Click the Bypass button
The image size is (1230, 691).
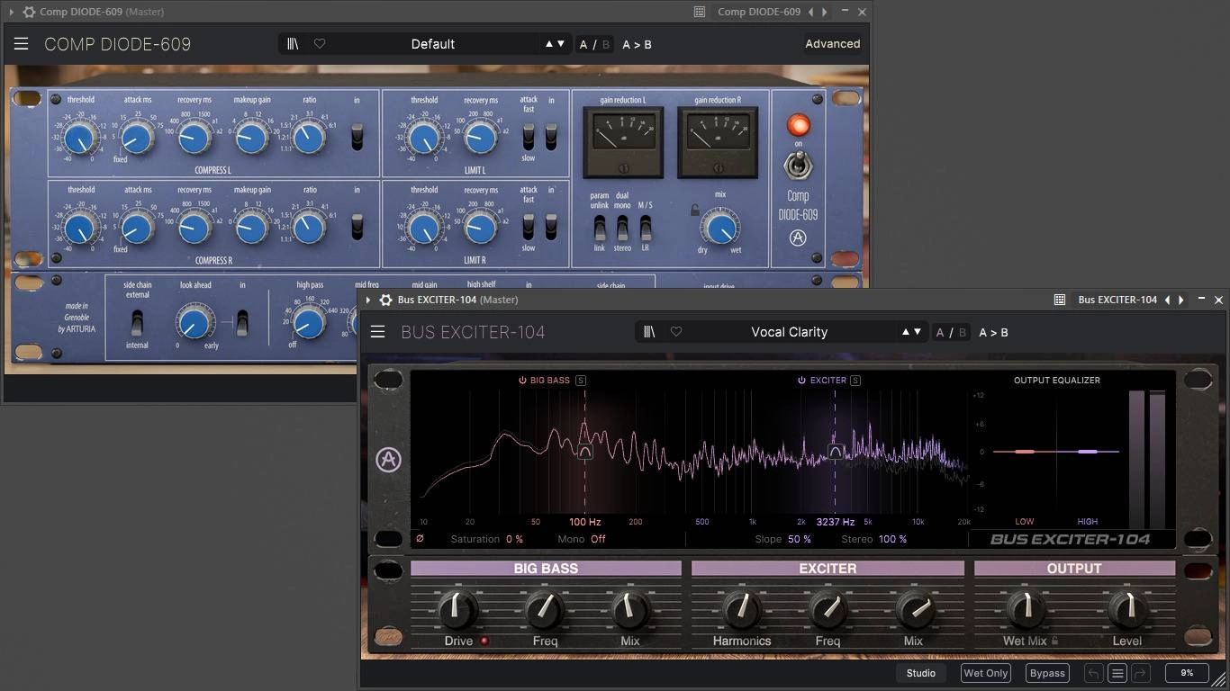click(1047, 673)
